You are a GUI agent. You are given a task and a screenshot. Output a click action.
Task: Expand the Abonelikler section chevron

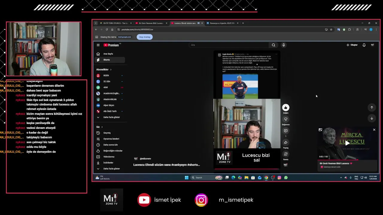111,70
